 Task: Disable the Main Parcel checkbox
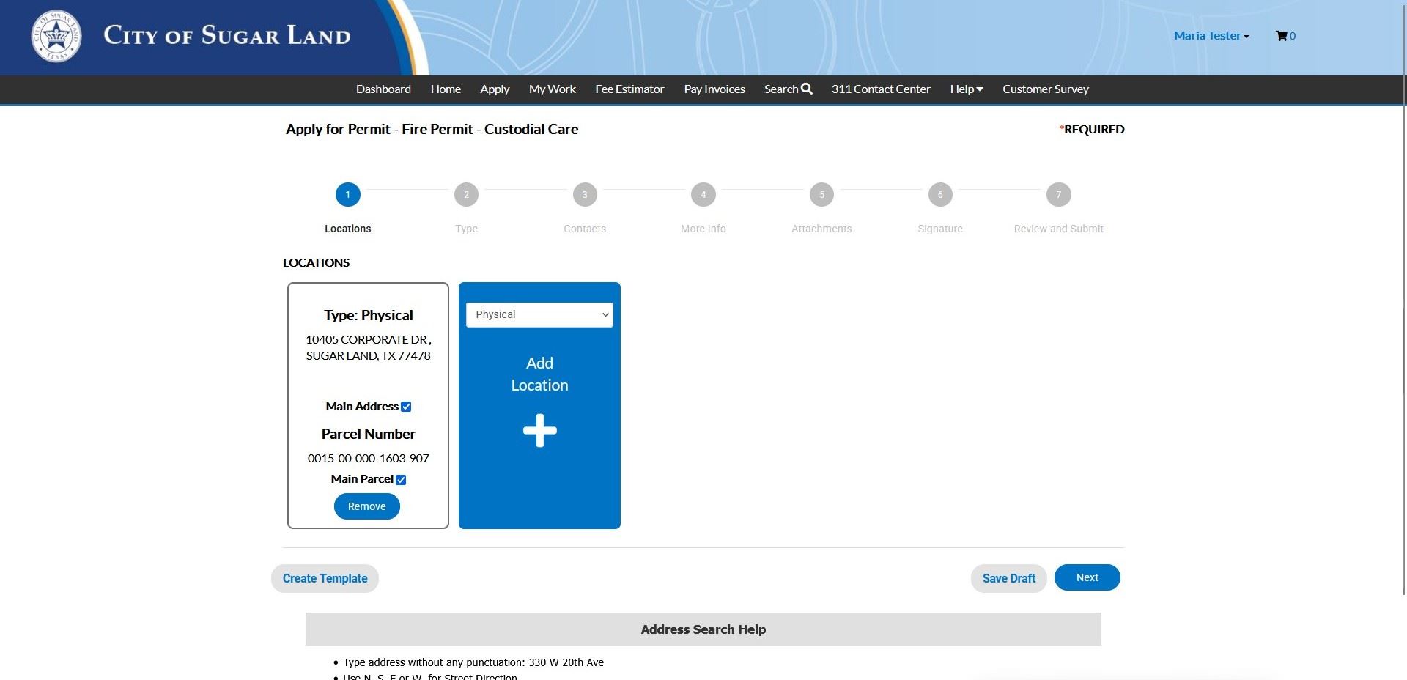point(400,478)
